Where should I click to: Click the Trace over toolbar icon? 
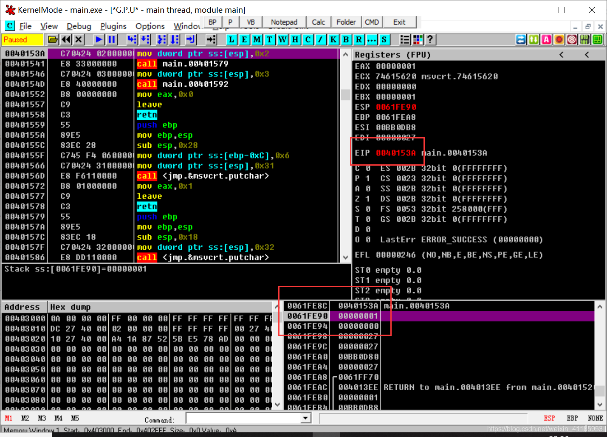click(x=175, y=39)
